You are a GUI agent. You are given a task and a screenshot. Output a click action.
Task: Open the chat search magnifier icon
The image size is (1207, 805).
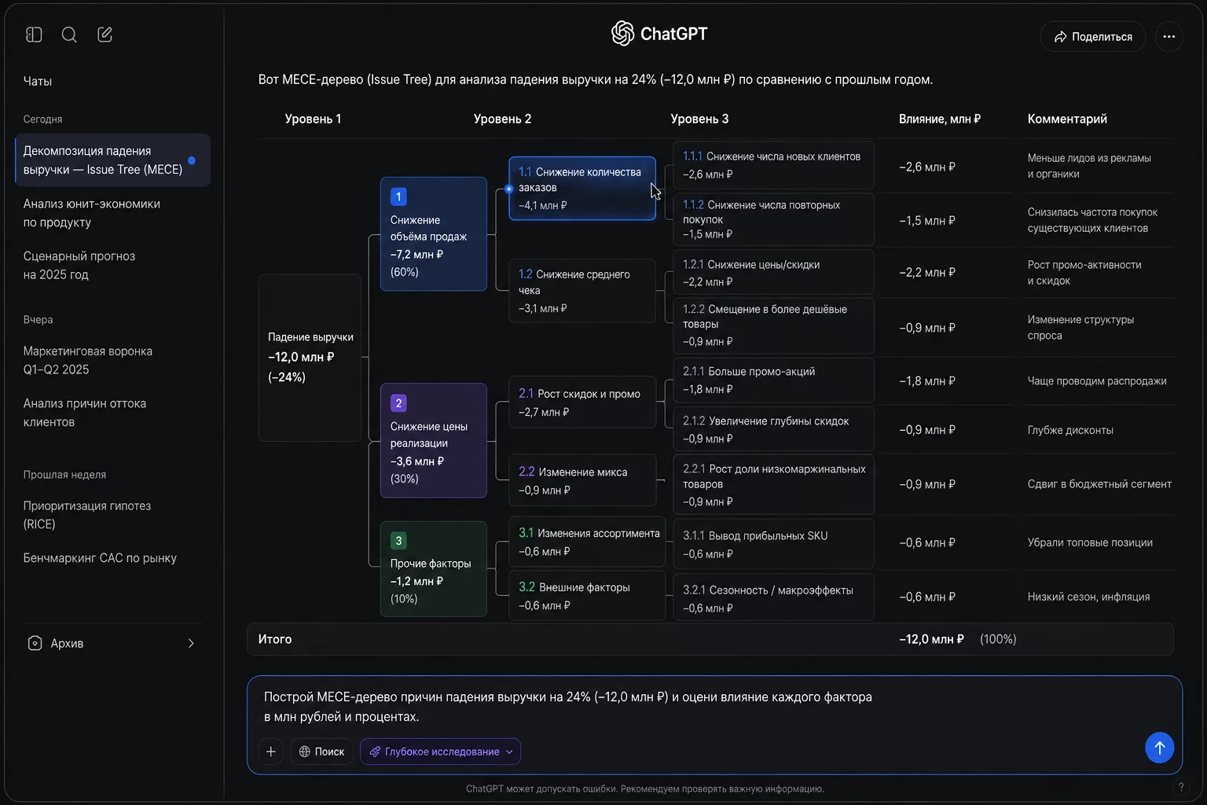[x=69, y=35]
